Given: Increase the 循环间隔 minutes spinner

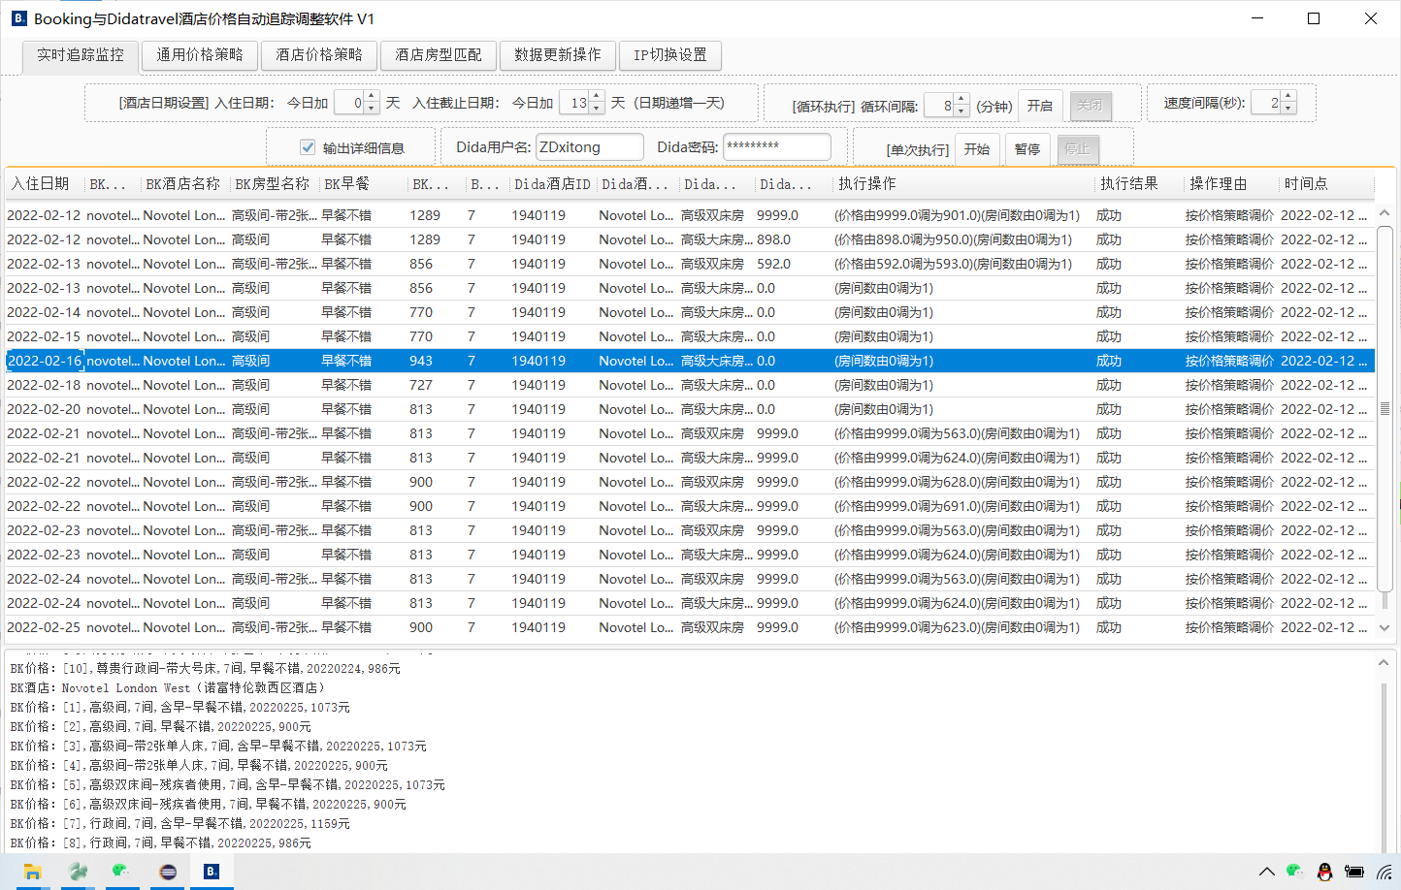Looking at the screenshot, I should pos(961,100).
